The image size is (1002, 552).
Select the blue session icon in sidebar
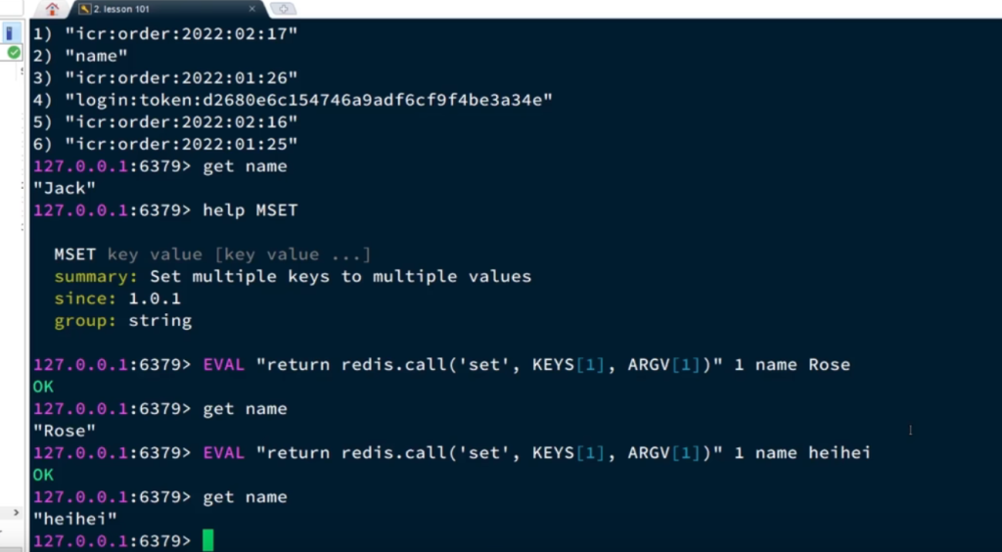(11, 33)
